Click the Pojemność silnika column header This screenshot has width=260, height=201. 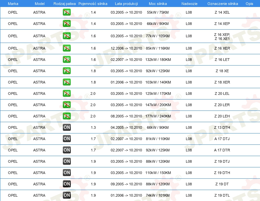pos(93,4)
